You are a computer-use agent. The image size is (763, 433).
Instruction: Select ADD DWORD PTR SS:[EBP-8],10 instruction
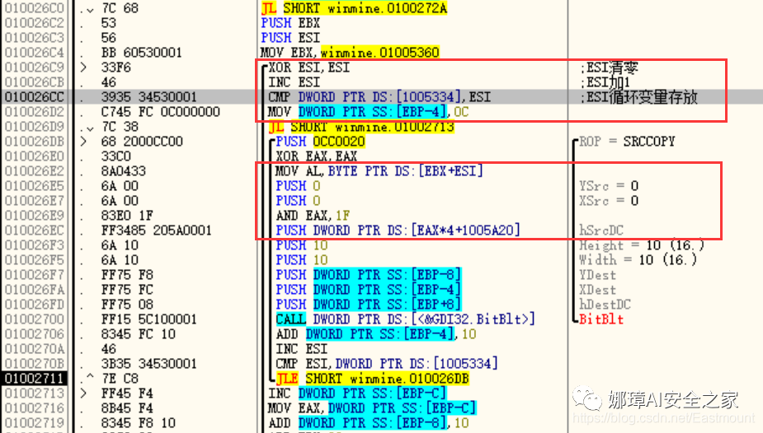(x=369, y=423)
